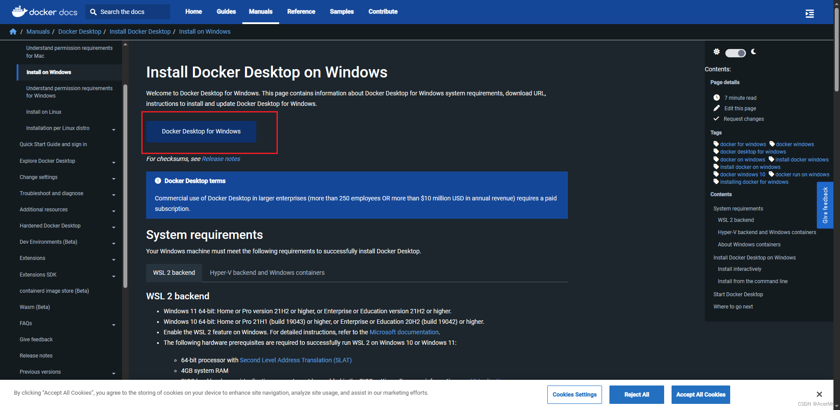
Task: Open the docker windows 10 tag
Action: pos(742,175)
